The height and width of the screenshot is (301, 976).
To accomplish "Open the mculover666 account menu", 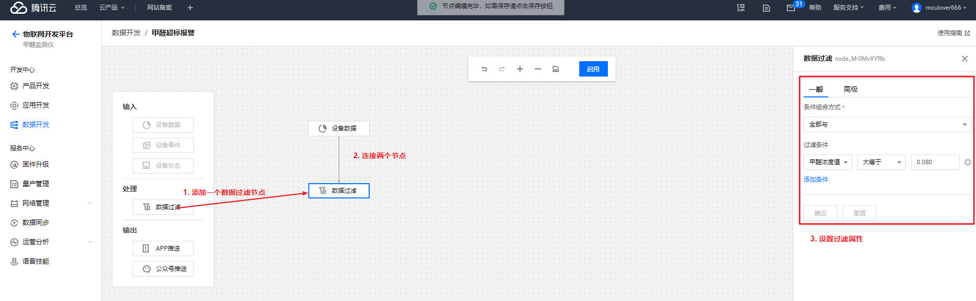I will tap(939, 8).
